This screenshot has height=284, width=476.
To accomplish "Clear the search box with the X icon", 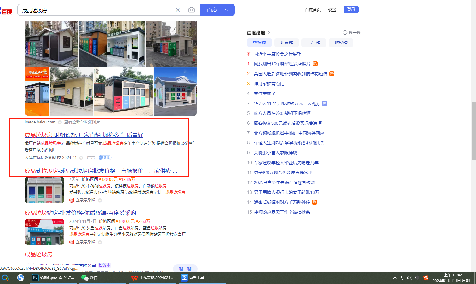I will [178, 10].
